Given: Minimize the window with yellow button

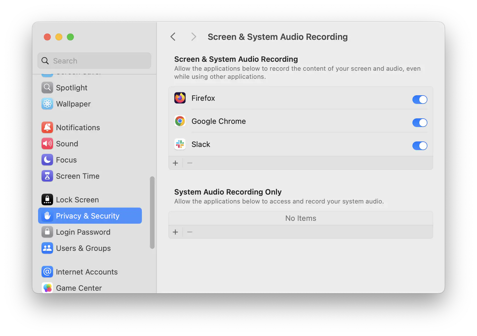Looking at the screenshot, I should coord(59,37).
